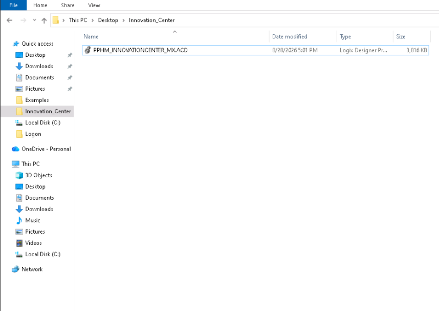The width and height of the screenshot is (439, 311).
Task: Select This PC in address breadcrumb
Action: coord(78,20)
